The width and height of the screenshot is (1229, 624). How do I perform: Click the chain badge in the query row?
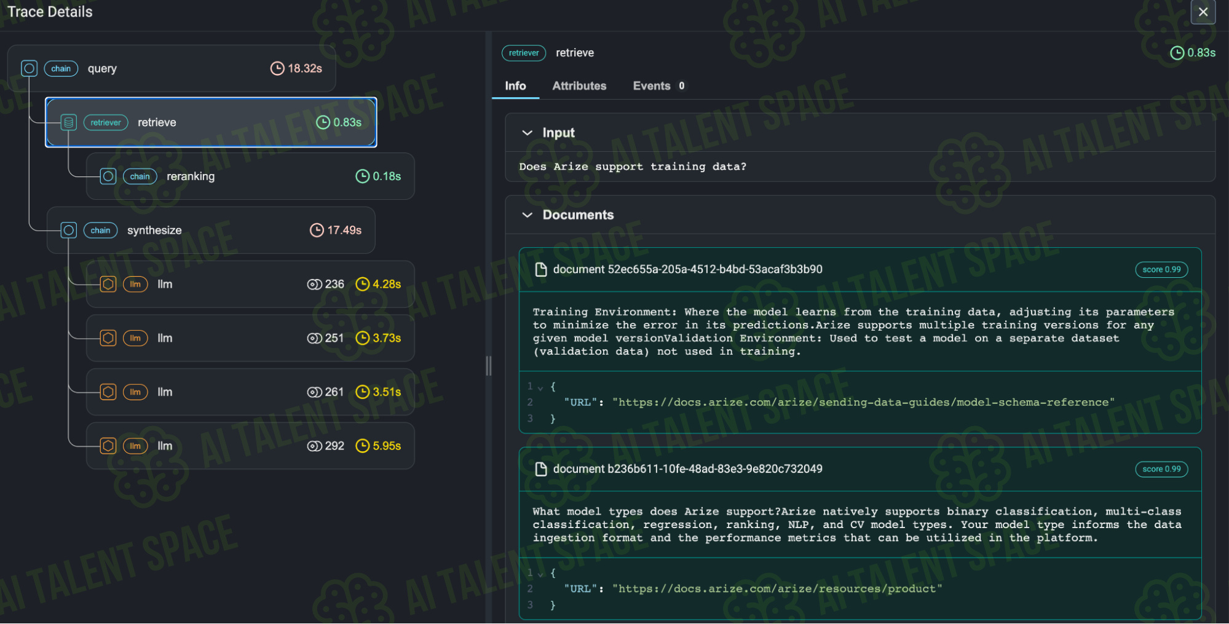point(61,68)
